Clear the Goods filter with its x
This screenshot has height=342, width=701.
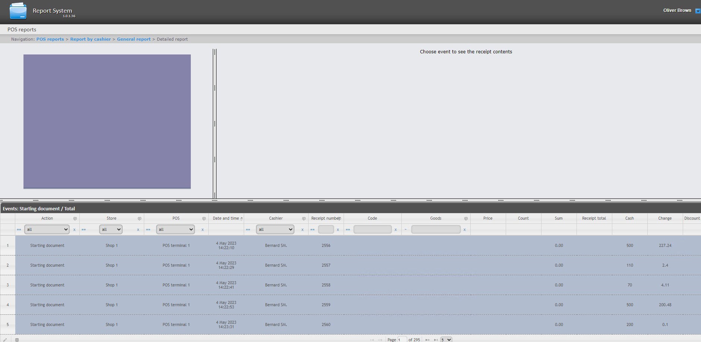(x=464, y=230)
